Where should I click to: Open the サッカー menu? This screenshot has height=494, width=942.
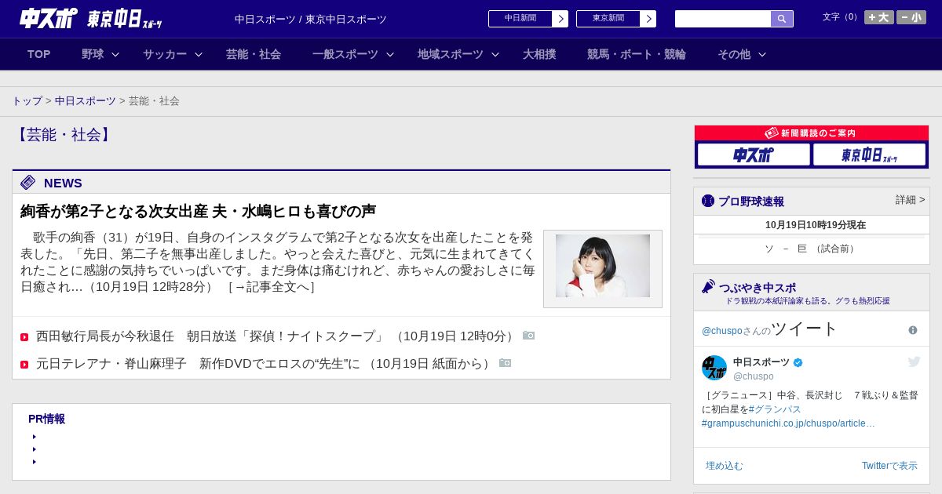165,54
